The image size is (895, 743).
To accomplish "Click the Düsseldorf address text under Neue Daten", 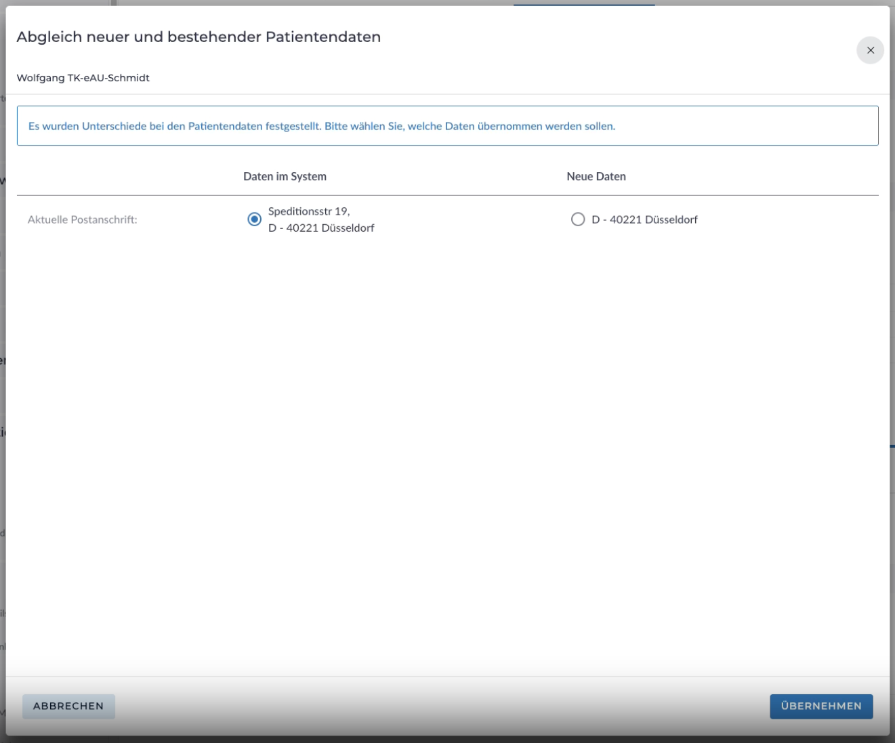I will (644, 219).
